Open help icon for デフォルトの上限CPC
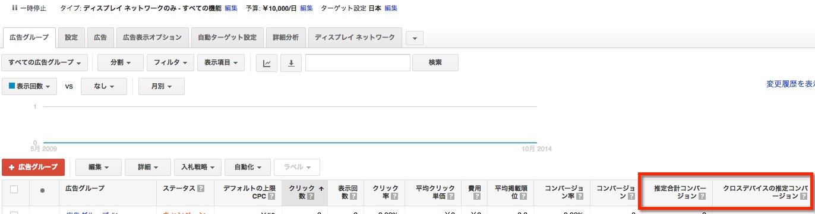 click(271, 196)
